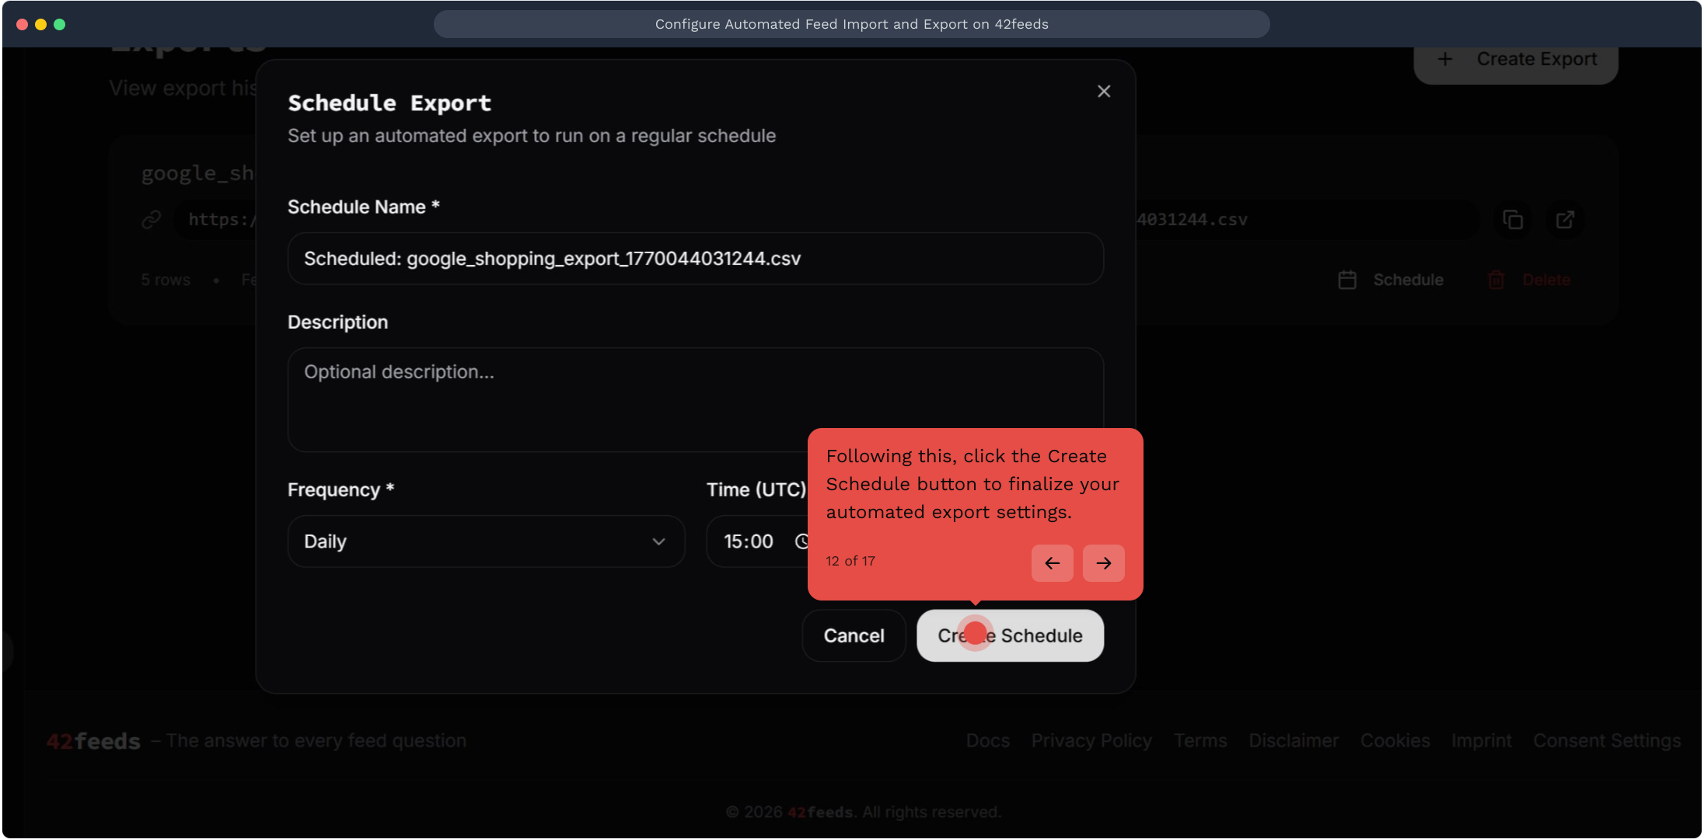Go to previous tour step arrow
Screen dimensions: 1704x839
click(x=1052, y=563)
